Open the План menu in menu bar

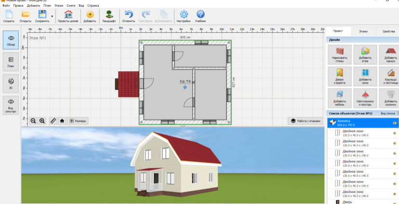coord(46,5)
